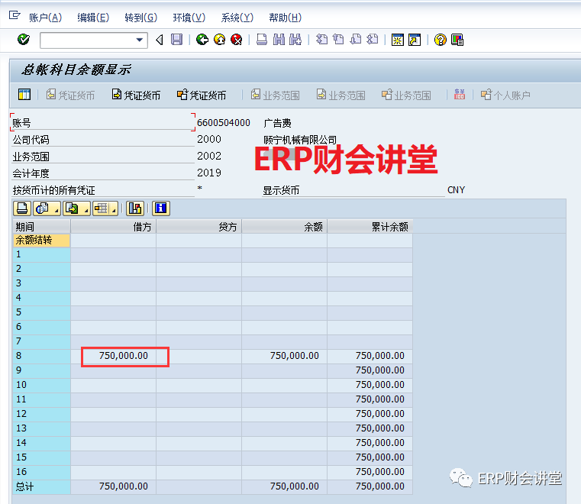This screenshot has width=581, height=504.
Task: Open the command field dropdown arrow
Action: [140, 40]
